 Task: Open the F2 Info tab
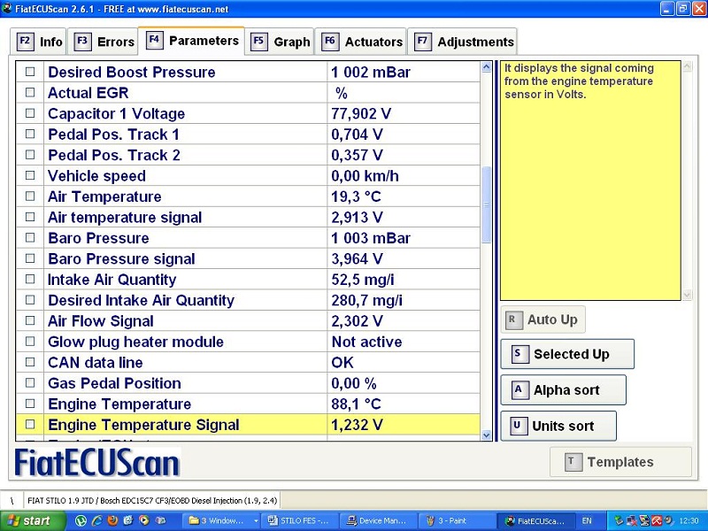(x=41, y=42)
